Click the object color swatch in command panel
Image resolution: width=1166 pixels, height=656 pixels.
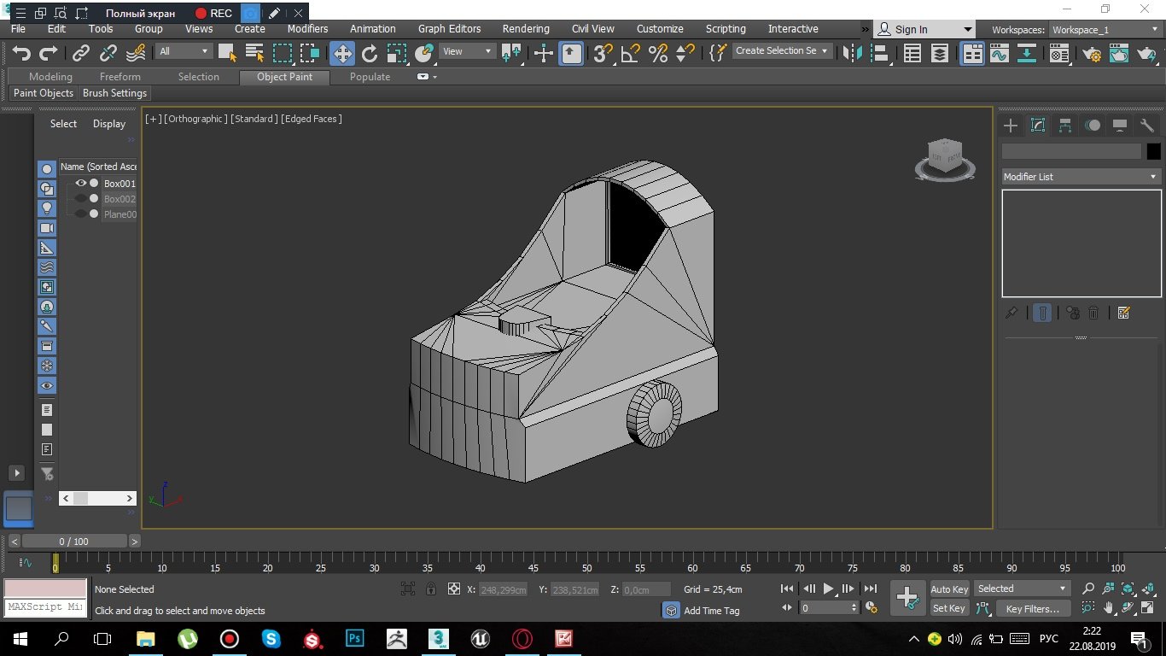pos(1153,151)
